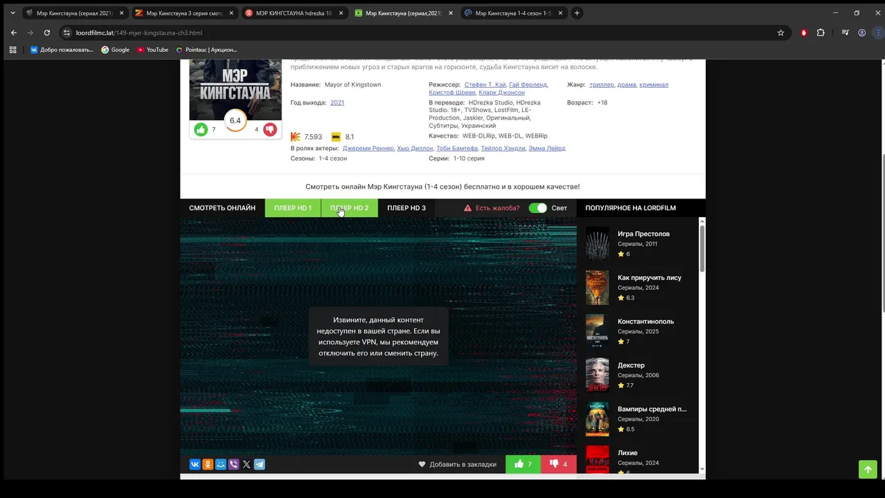
Task: Click green thumbs-up under poster
Action: pyautogui.click(x=201, y=129)
